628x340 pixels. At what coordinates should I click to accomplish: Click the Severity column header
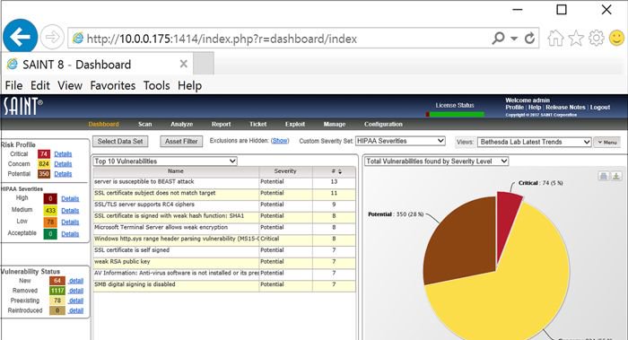point(285,171)
